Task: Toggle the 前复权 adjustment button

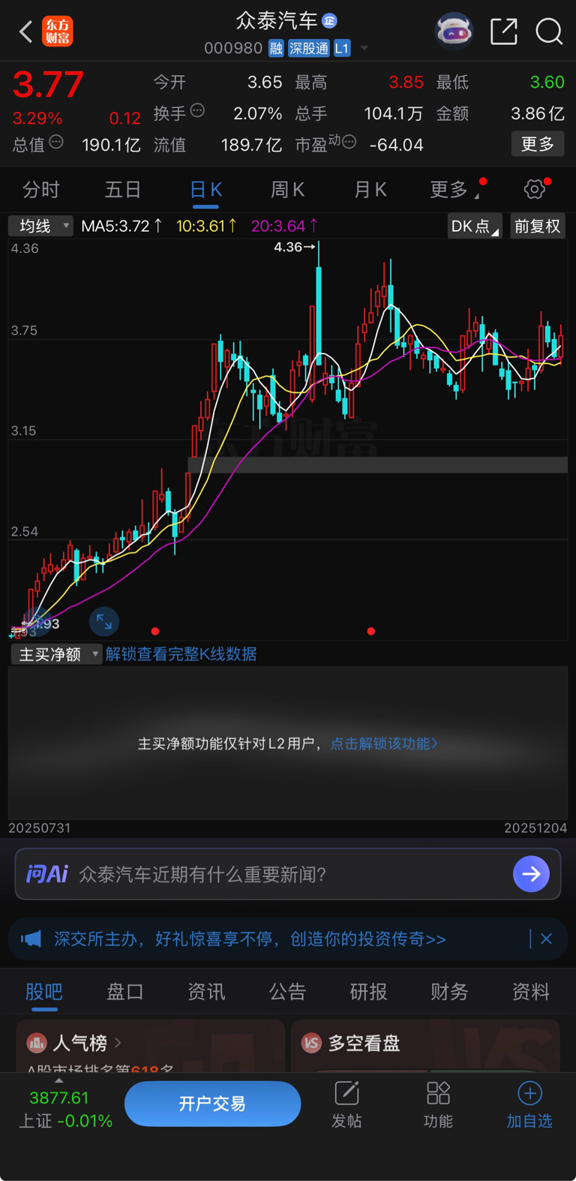Action: [x=537, y=226]
